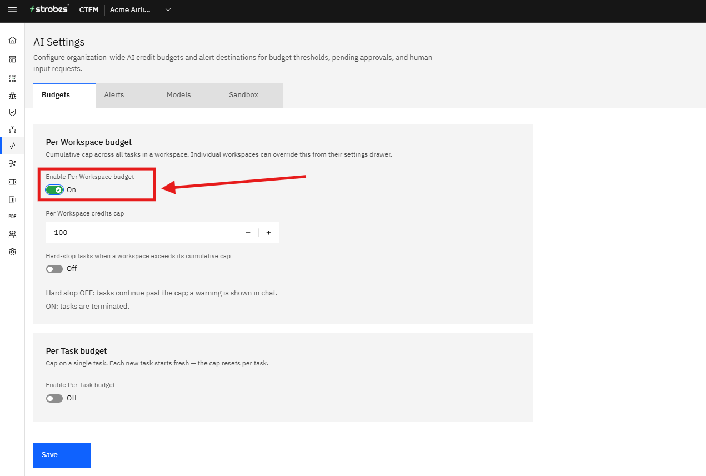Image resolution: width=706 pixels, height=476 pixels.
Task: Go to the Home sidebar icon
Action: click(x=12, y=41)
